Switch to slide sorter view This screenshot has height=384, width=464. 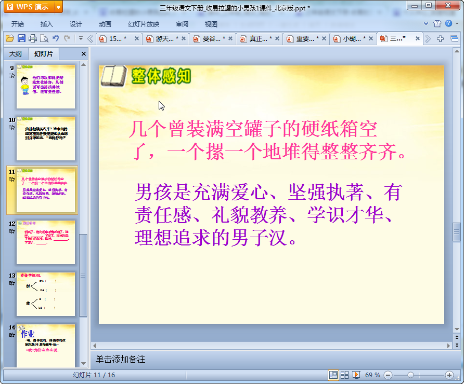click(344, 375)
